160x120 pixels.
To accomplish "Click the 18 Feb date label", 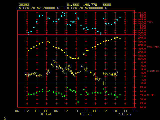I will pyautogui.click(x=125, y=114).
